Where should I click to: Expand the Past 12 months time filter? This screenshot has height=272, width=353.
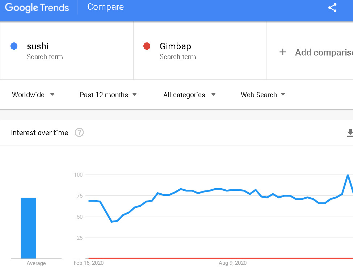108,95
